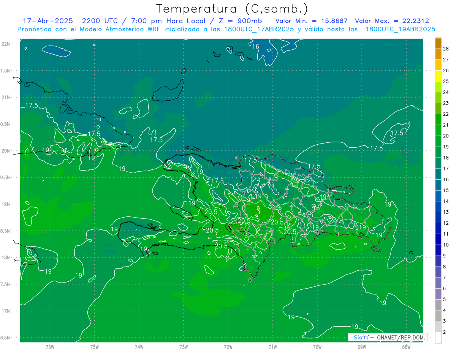Select the "70W" longitude label
The width and height of the screenshot is (456, 352).
(317, 347)
